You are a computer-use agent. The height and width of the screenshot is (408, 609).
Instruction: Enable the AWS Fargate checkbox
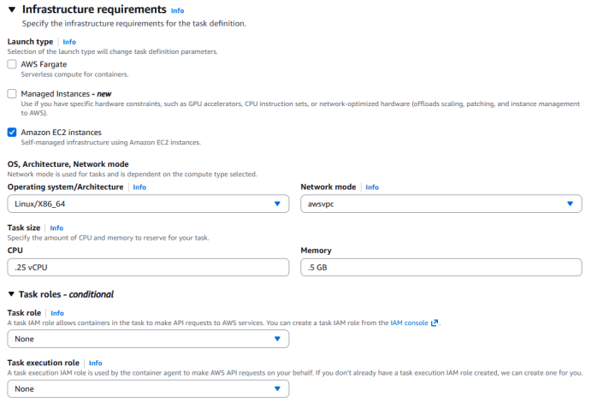pyautogui.click(x=12, y=64)
